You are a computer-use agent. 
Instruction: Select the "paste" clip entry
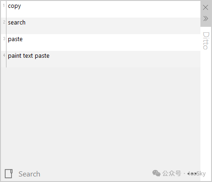pos(15,39)
